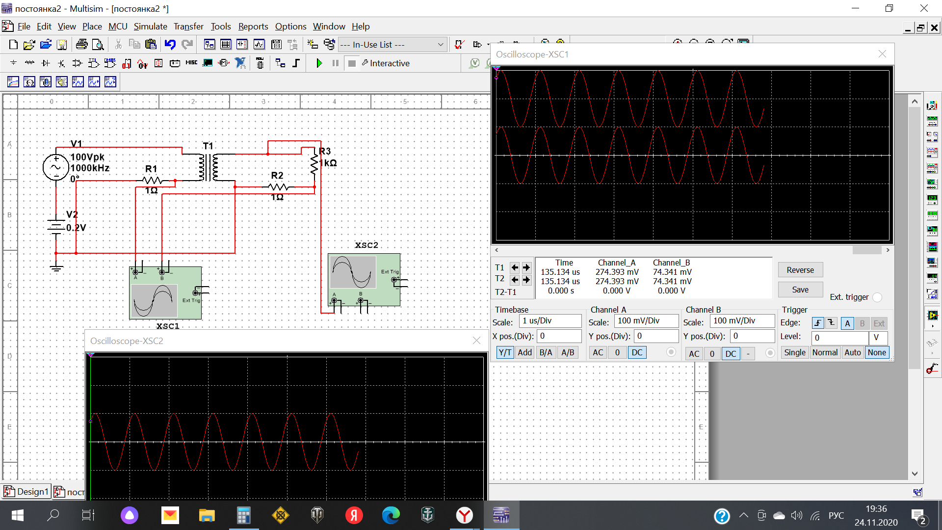Click the Save button on oscilloscope XSC1
942x530 pixels.
click(800, 290)
